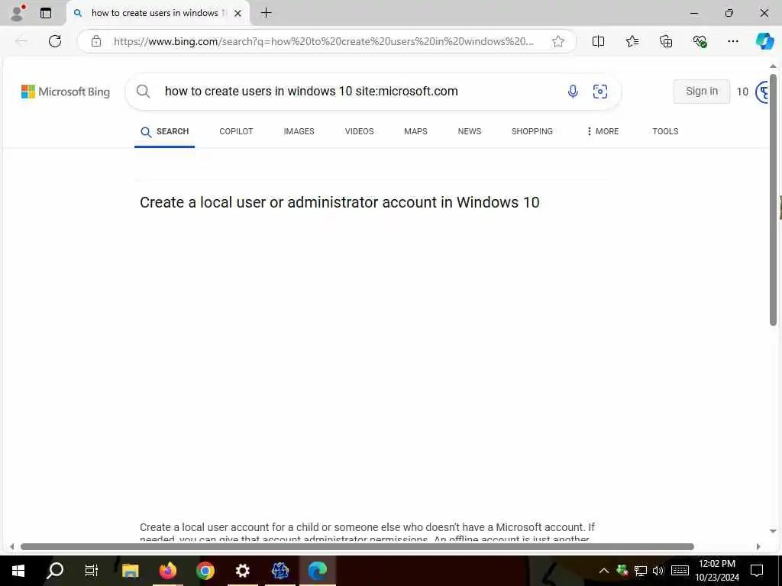Open the Windows Start menu

pyautogui.click(x=18, y=571)
